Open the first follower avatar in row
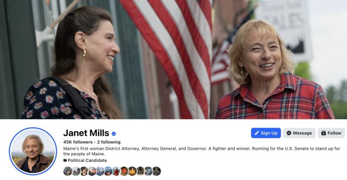347x180 pixels. coord(68,171)
